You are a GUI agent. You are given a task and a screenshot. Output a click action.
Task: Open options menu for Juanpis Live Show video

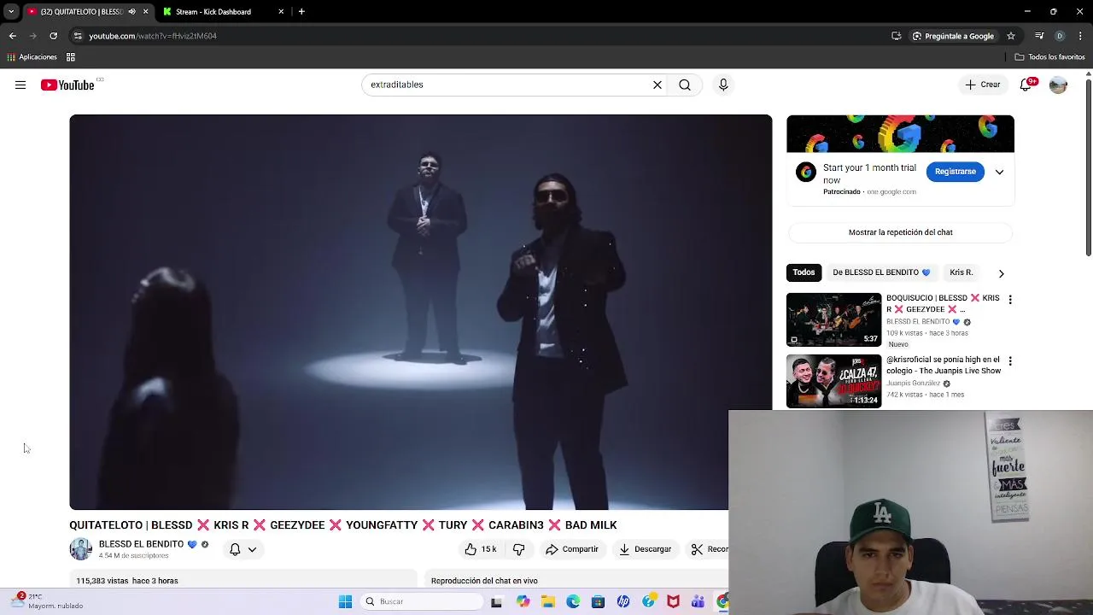(x=1010, y=361)
